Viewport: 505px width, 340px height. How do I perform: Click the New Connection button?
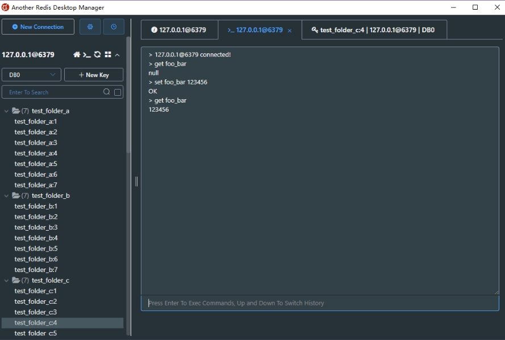click(x=38, y=27)
